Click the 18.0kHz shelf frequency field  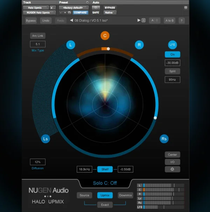(84, 169)
